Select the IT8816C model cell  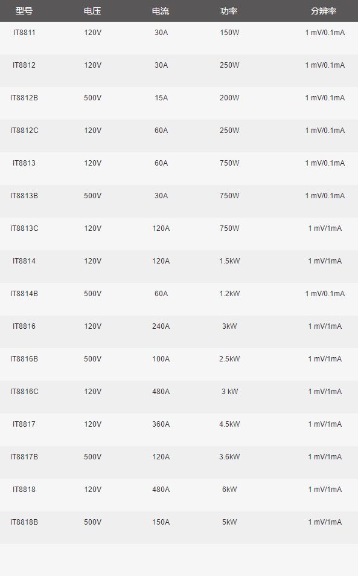[x=24, y=392]
